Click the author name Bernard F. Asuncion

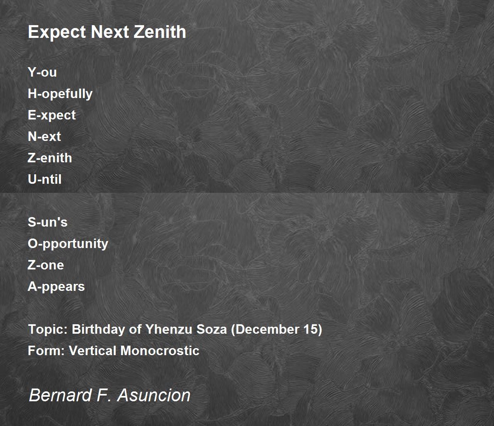pos(110,395)
